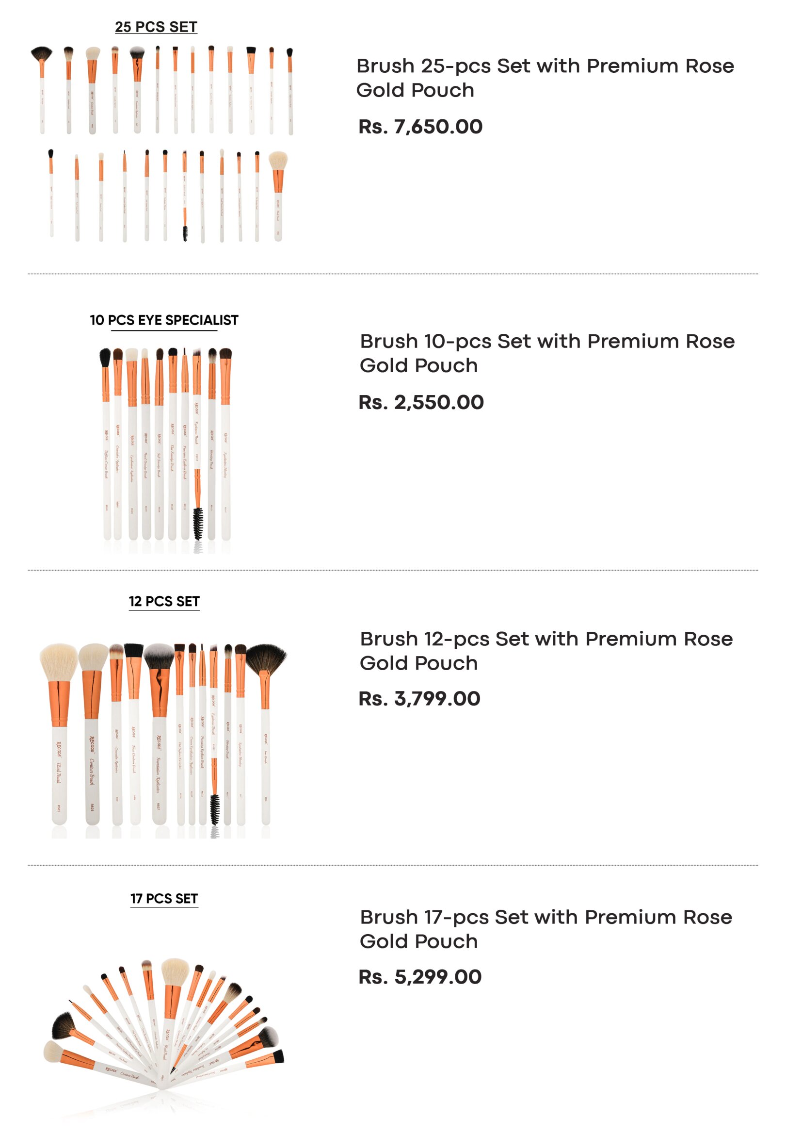This screenshot has width=802, height=1135.
Task: Click the 10-piece eye brush set image
Action: 165,449
